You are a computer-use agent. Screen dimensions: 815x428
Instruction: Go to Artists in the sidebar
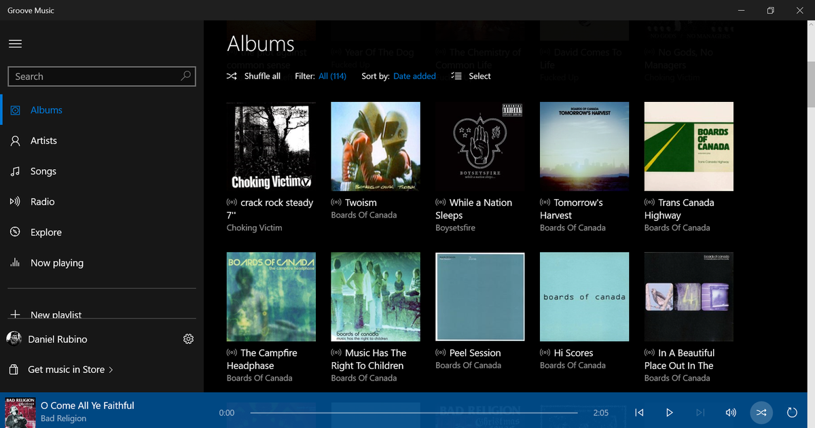click(43, 141)
